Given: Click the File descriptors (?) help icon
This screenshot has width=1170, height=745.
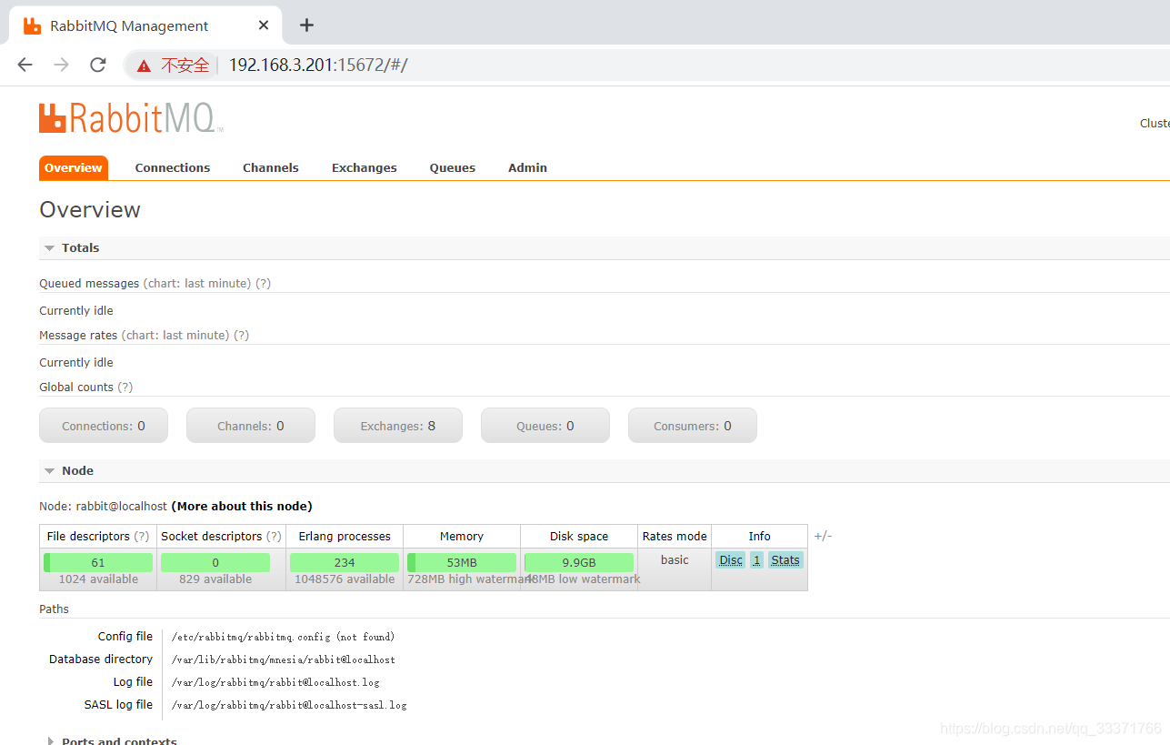Looking at the screenshot, I should click(x=144, y=536).
